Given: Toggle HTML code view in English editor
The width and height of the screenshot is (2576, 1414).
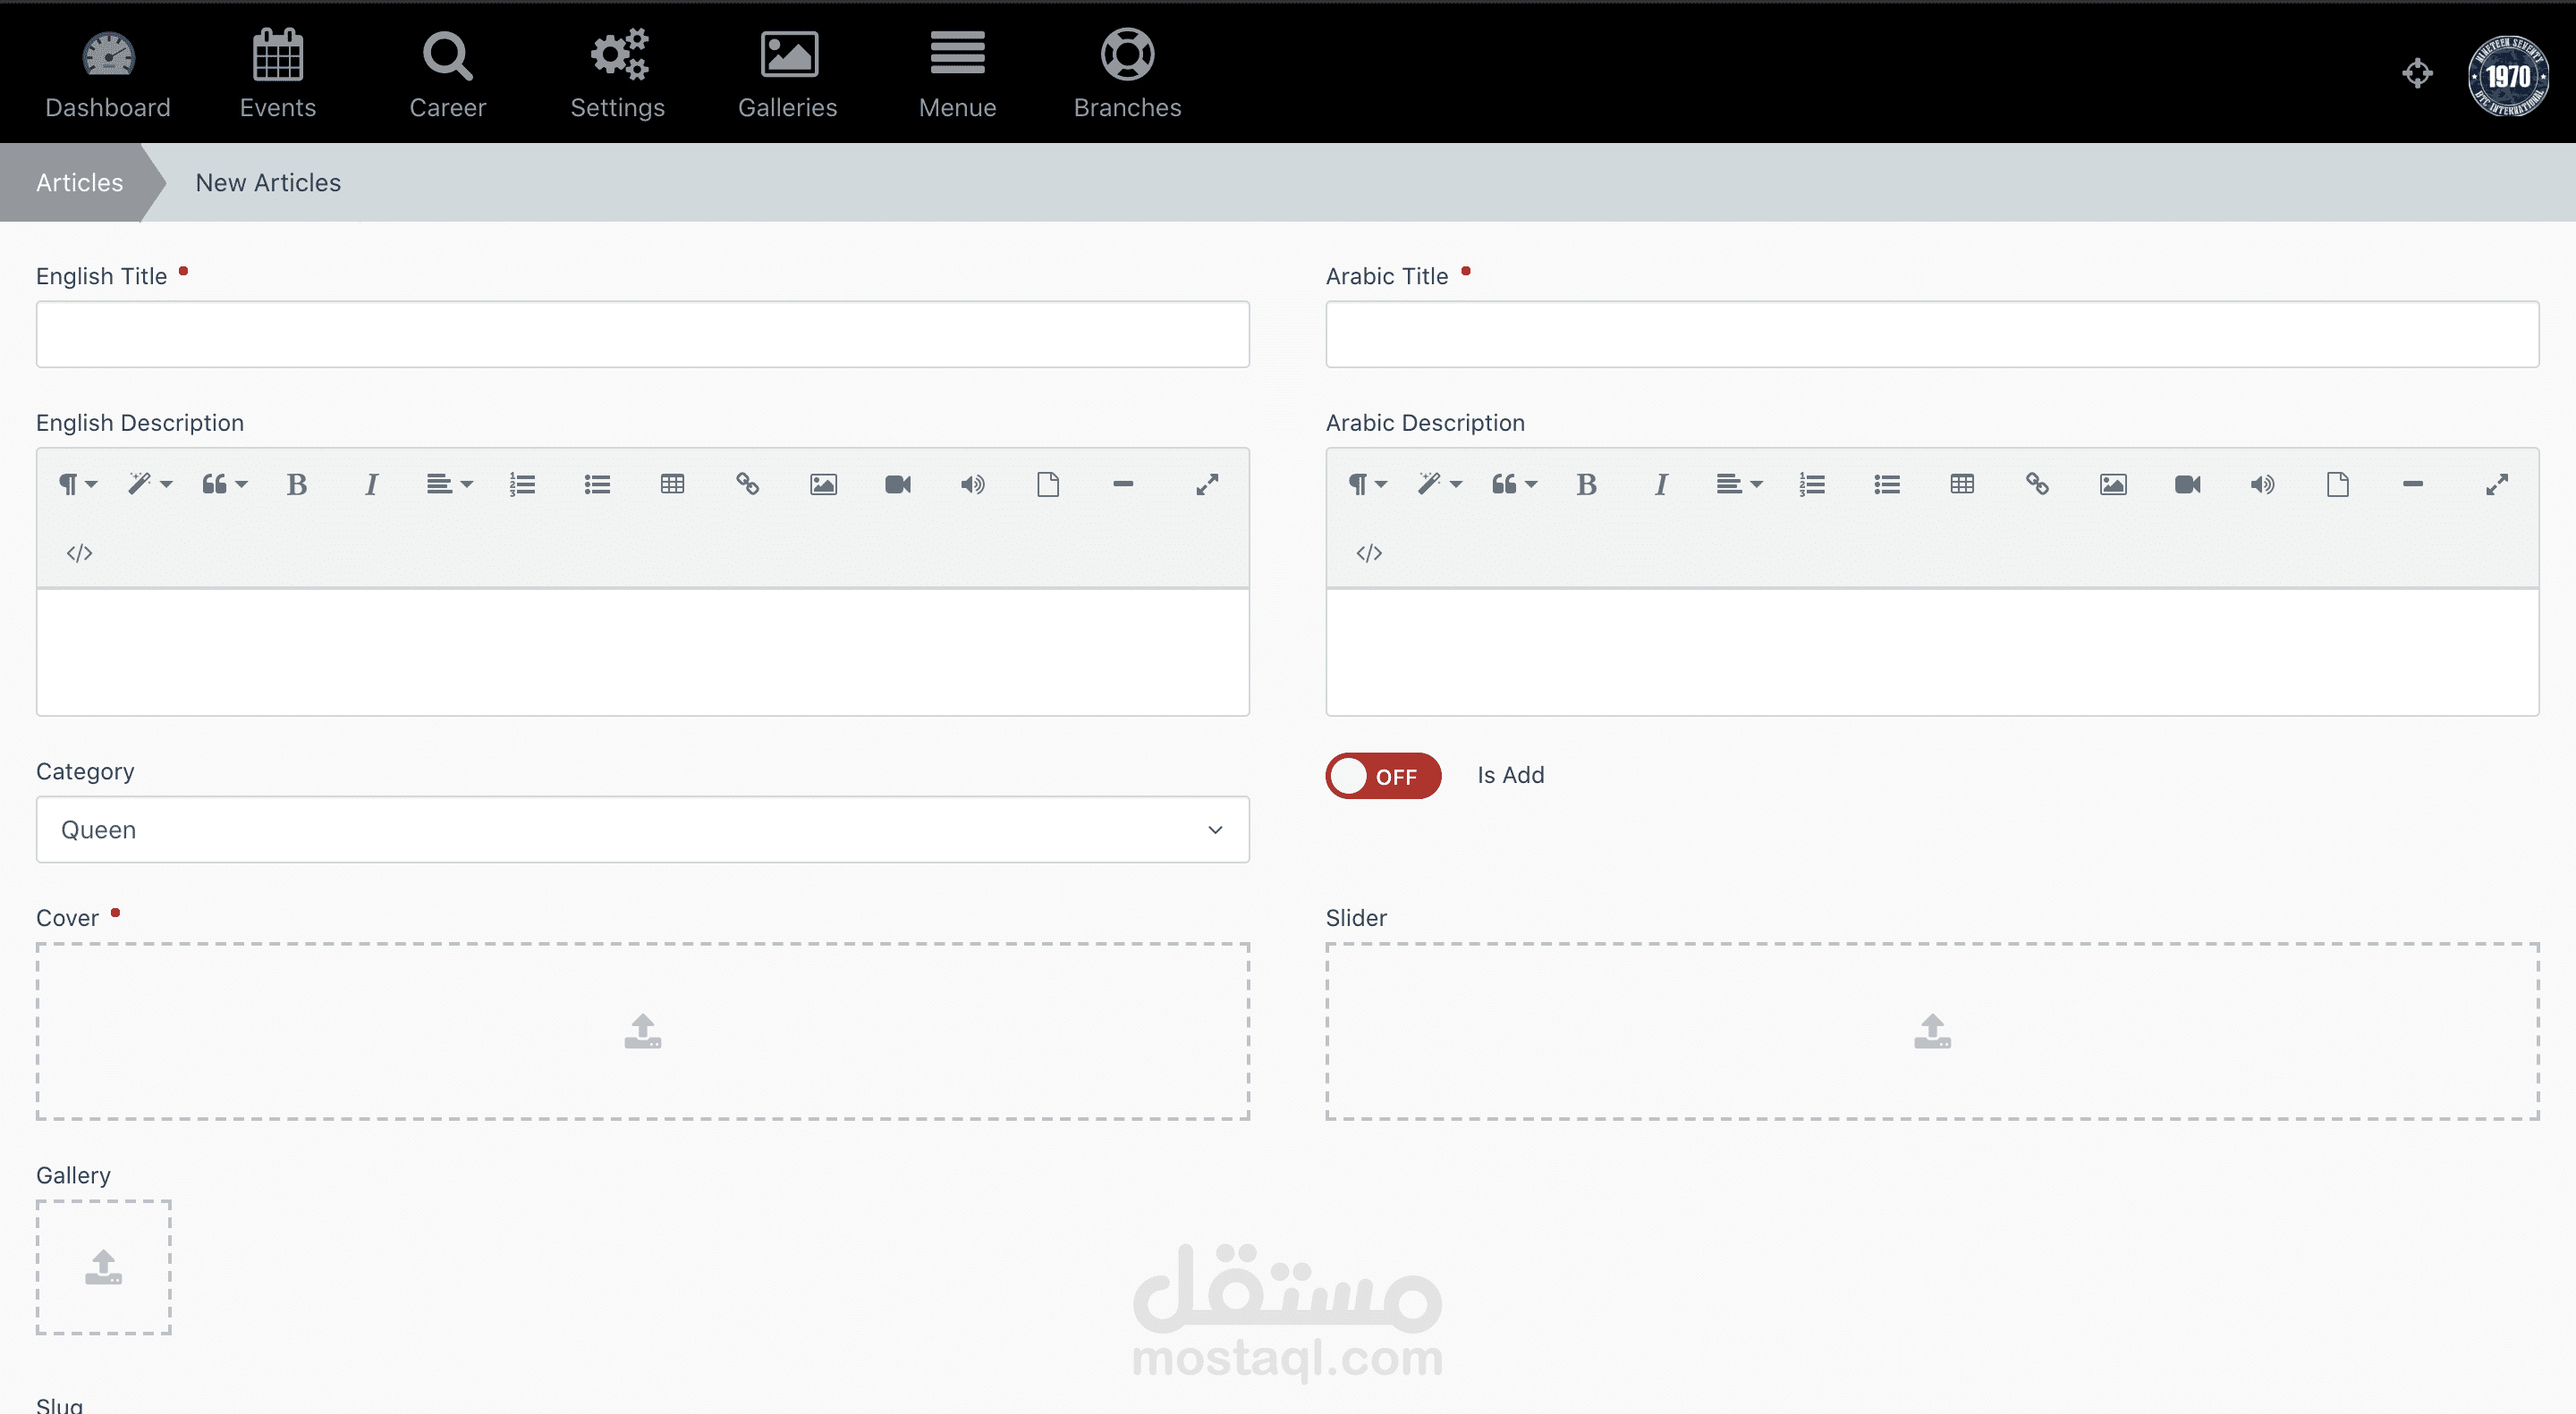Looking at the screenshot, I should tap(79, 552).
